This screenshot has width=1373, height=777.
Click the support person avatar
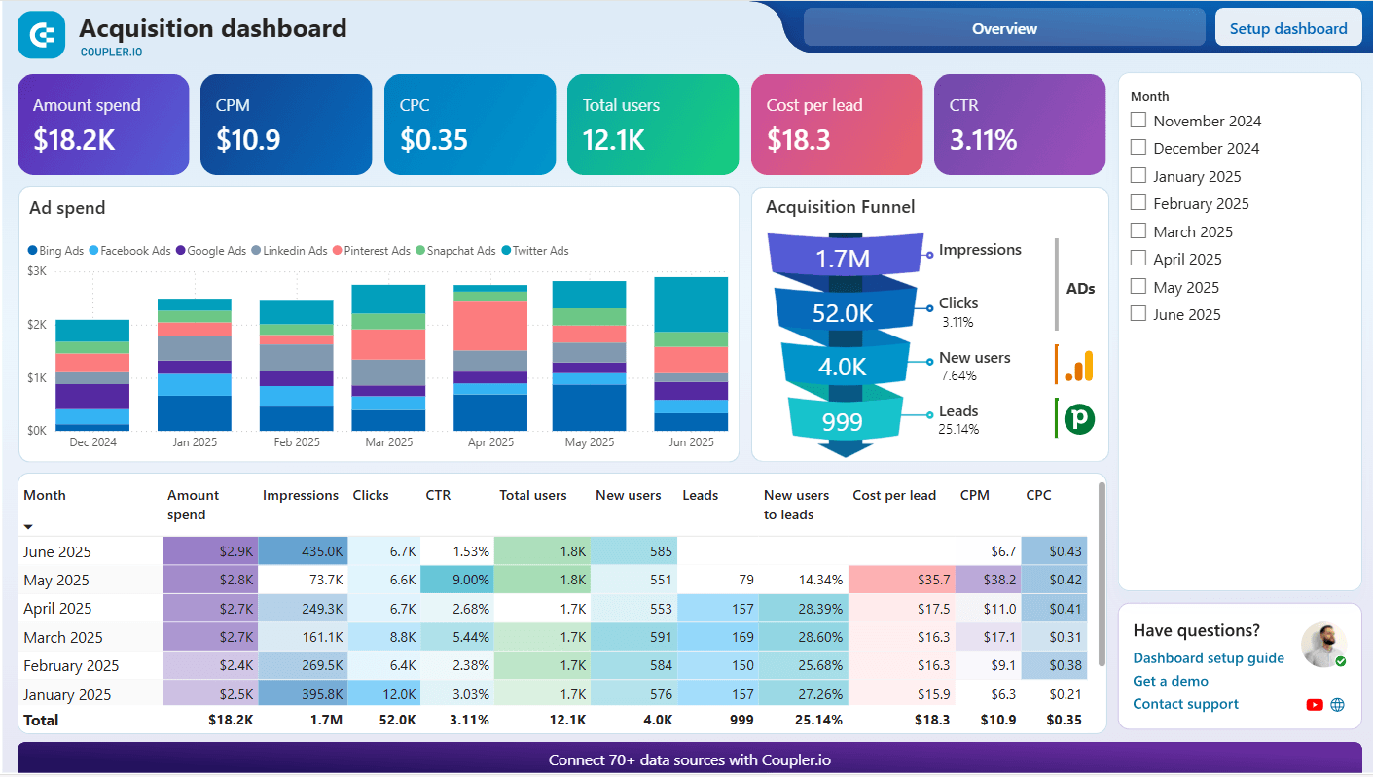[x=1323, y=645]
